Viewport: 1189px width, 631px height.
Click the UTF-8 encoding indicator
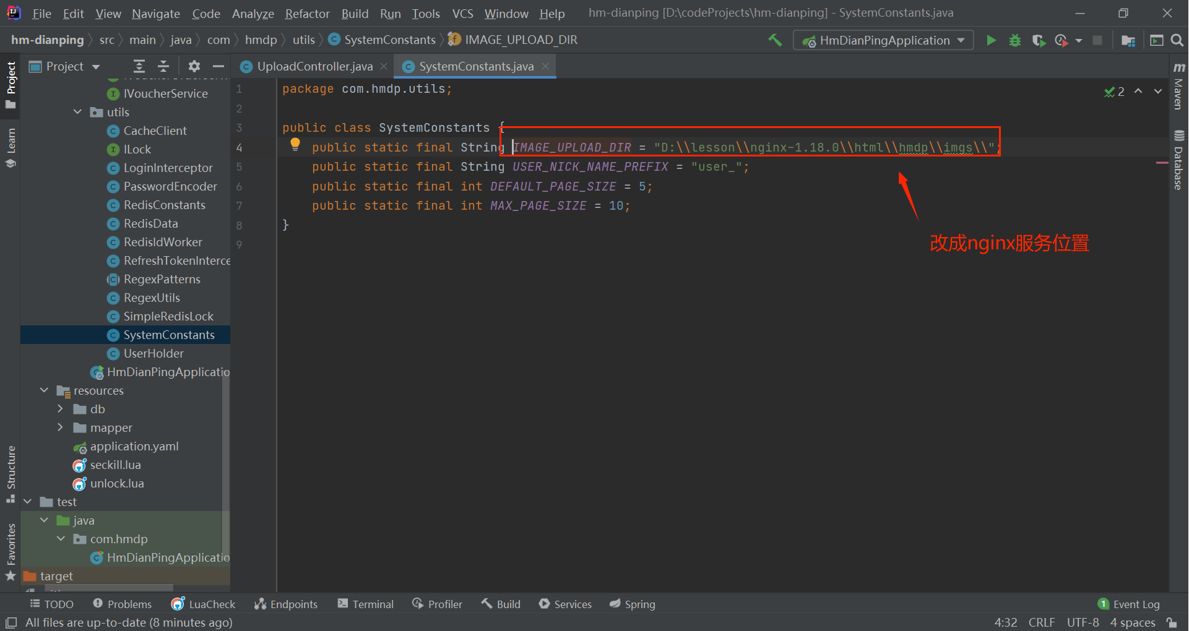1083,622
